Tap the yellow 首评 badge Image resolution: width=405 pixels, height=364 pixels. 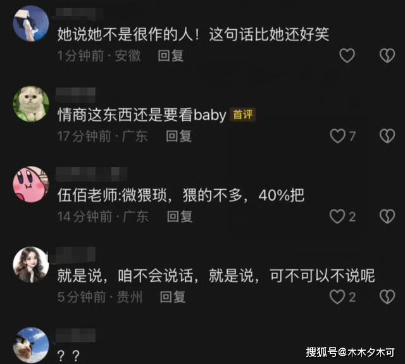(x=243, y=115)
